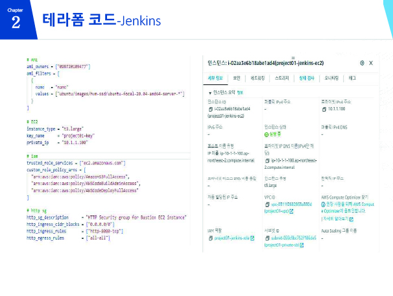The height and width of the screenshot is (296, 393).
Task: Open the instance panel settings gear
Action: (x=362, y=63)
